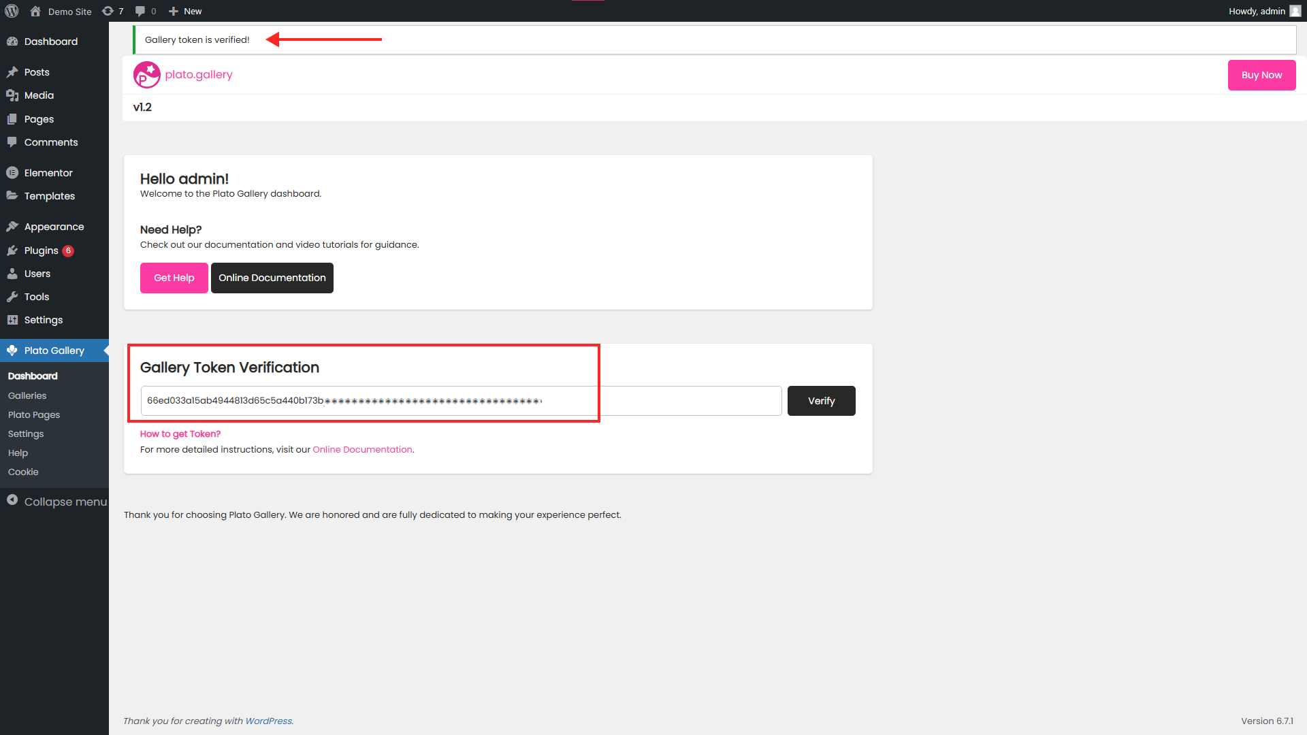Click the Gallery Token input field

point(460,400)
